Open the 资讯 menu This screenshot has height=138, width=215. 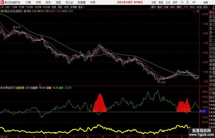(48, 2)
